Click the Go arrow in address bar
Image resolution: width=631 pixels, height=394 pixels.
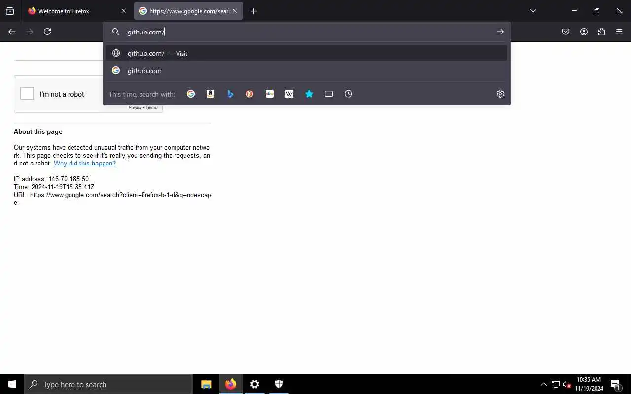tap(500, 32)
